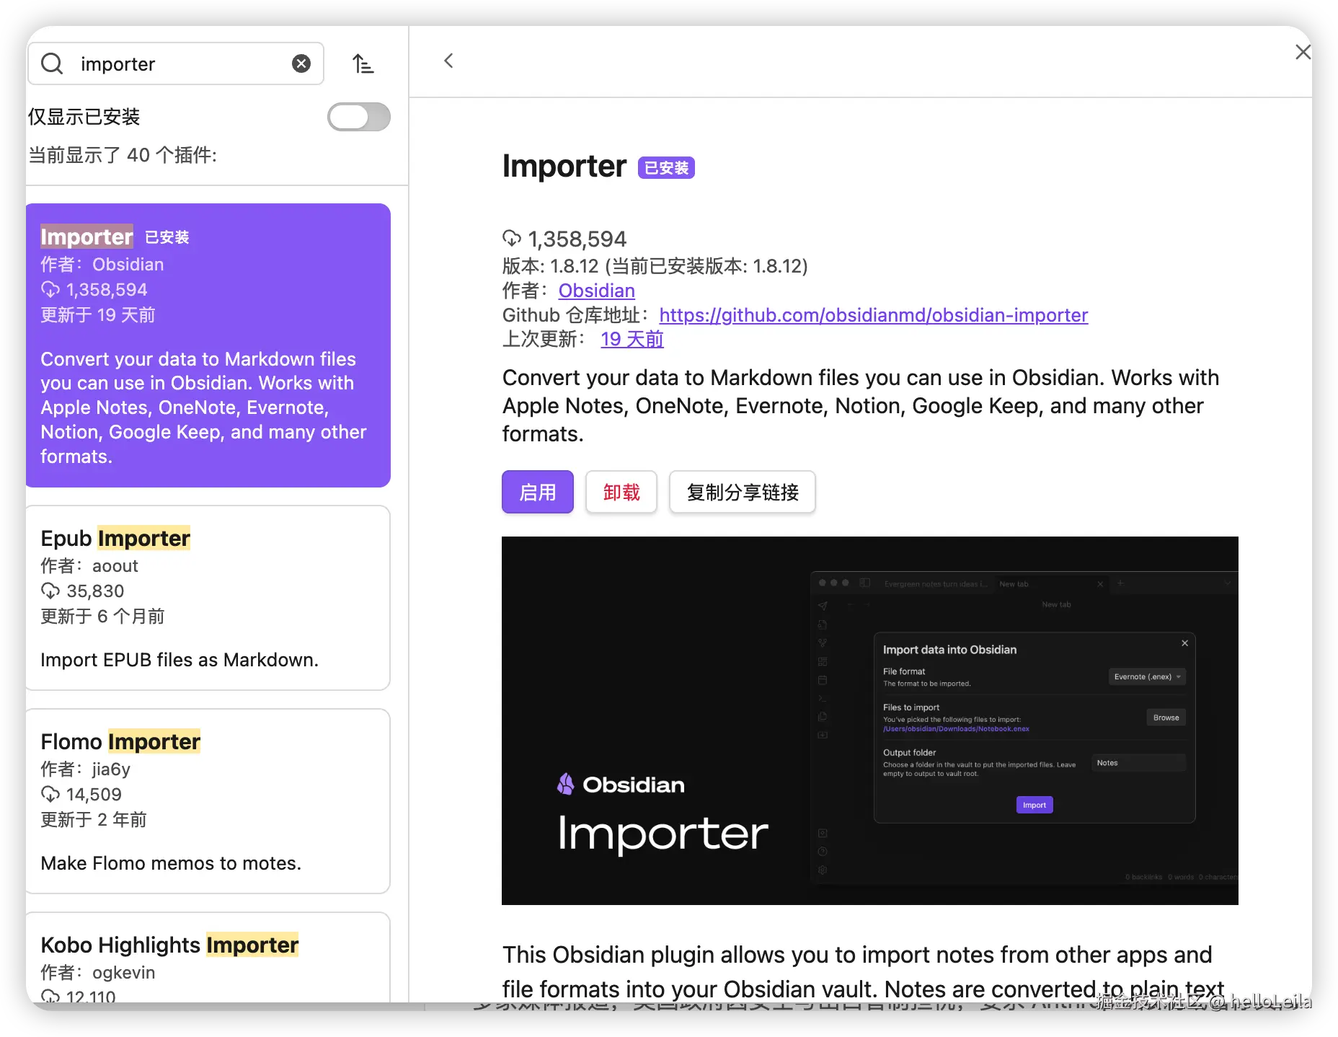Open the Epub Importer plugin card

[208, 598]
